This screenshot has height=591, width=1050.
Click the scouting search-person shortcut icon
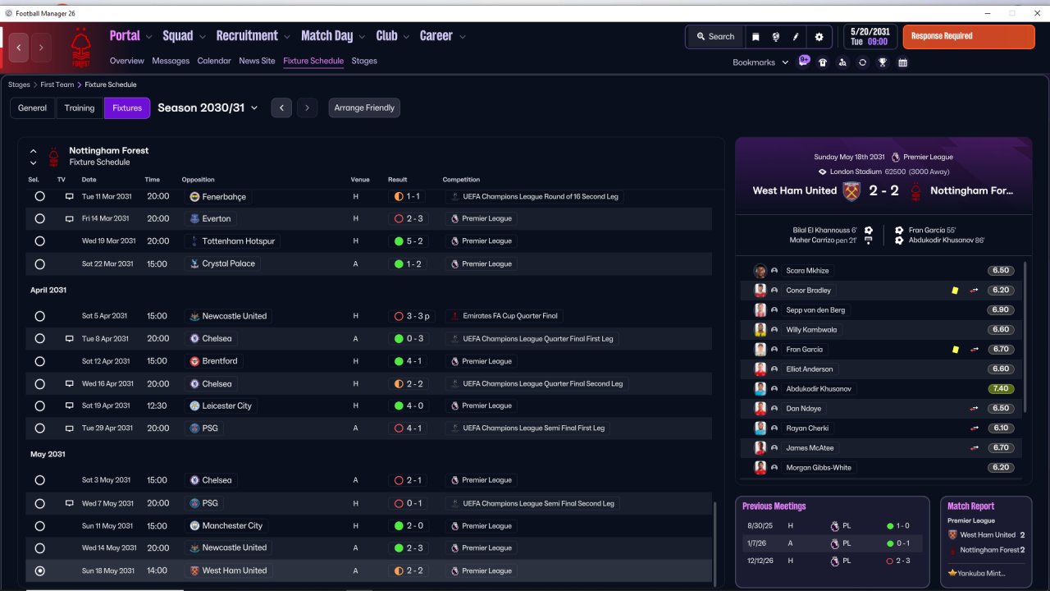(842, 62)
